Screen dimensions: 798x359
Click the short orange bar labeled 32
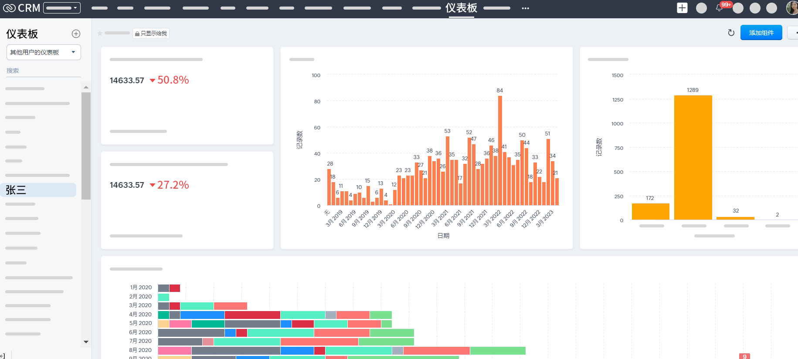click(x=735, y=218)
